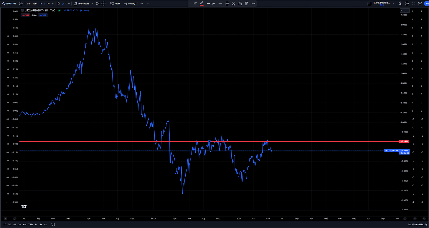Viewport: 429px width, 228px height.
Task: Click the blue Publish button
Action: pos(427,4)
